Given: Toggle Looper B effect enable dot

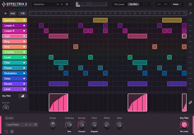Looking at the screenshot, I should [24, 31].
